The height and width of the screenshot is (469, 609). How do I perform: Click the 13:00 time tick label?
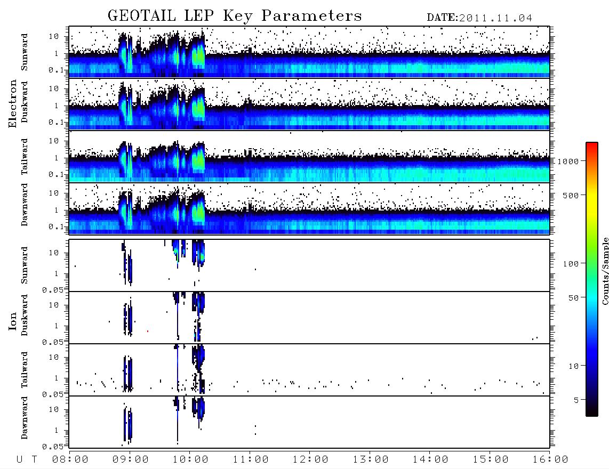click(371, 460)
